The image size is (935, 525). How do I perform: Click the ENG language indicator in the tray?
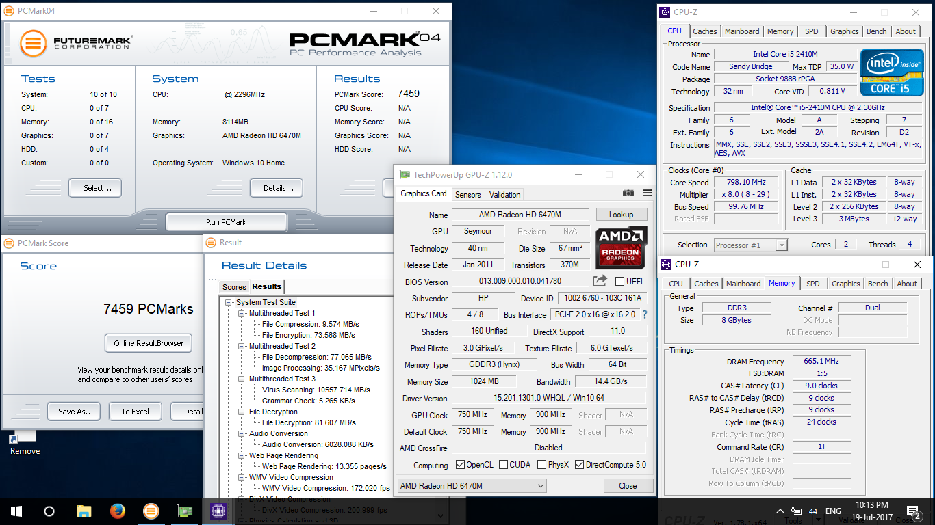click(833, 511)
